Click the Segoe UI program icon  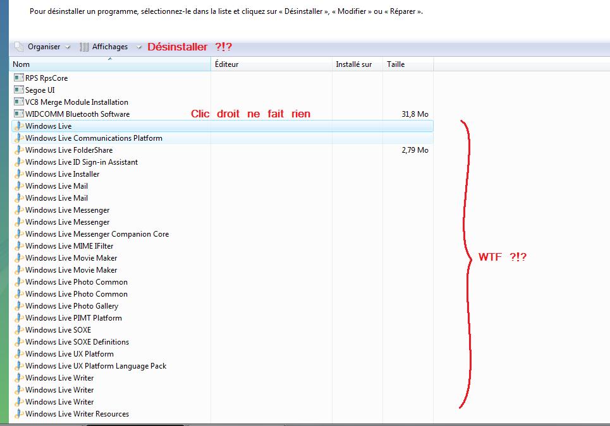click(x=19, y=90)
